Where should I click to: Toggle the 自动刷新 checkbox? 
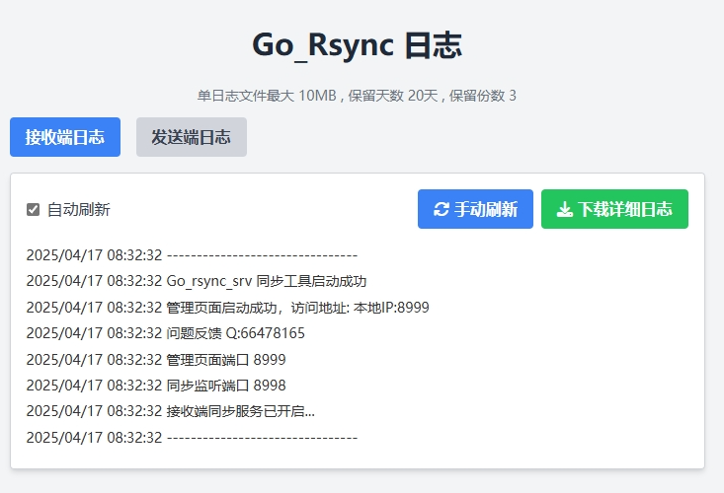pyautogui.click(x=34, y=209)
